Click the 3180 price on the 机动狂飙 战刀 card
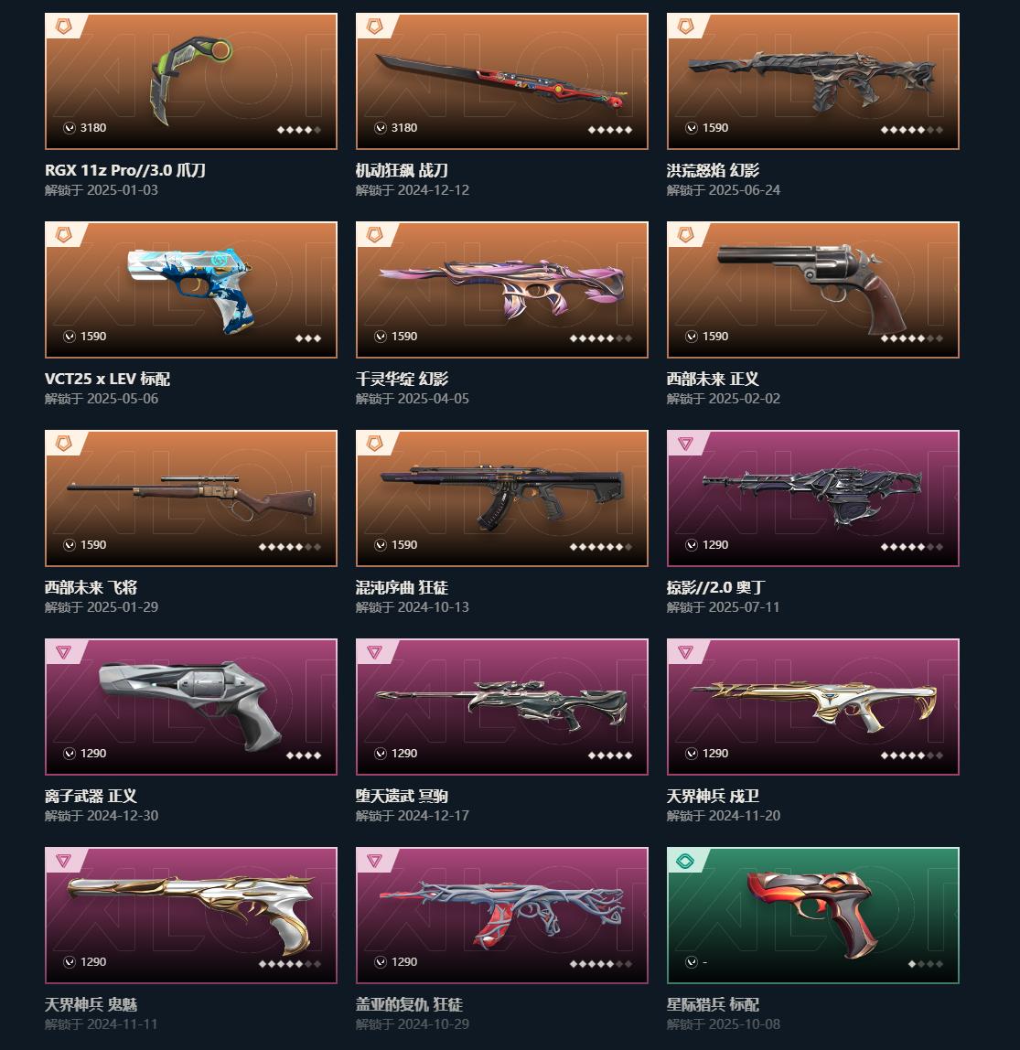The width and height of the screenshot is (1020, 1050). point(404,128)
